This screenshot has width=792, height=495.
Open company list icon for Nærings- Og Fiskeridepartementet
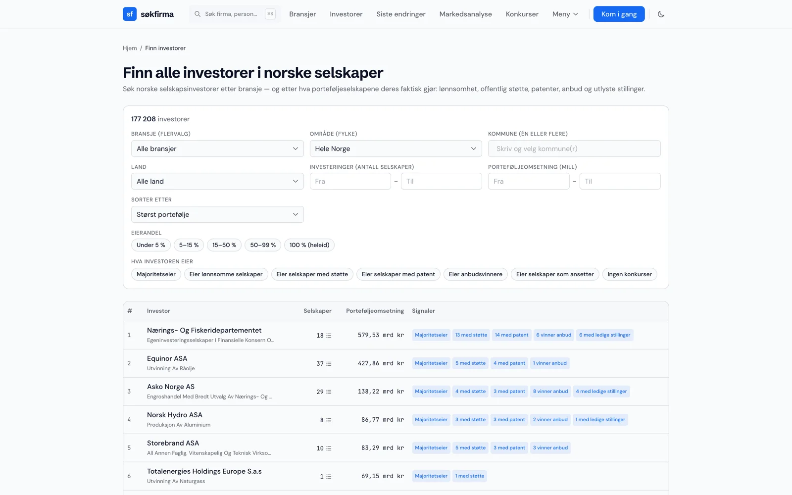pyautogui.click(x=329, y=336)
